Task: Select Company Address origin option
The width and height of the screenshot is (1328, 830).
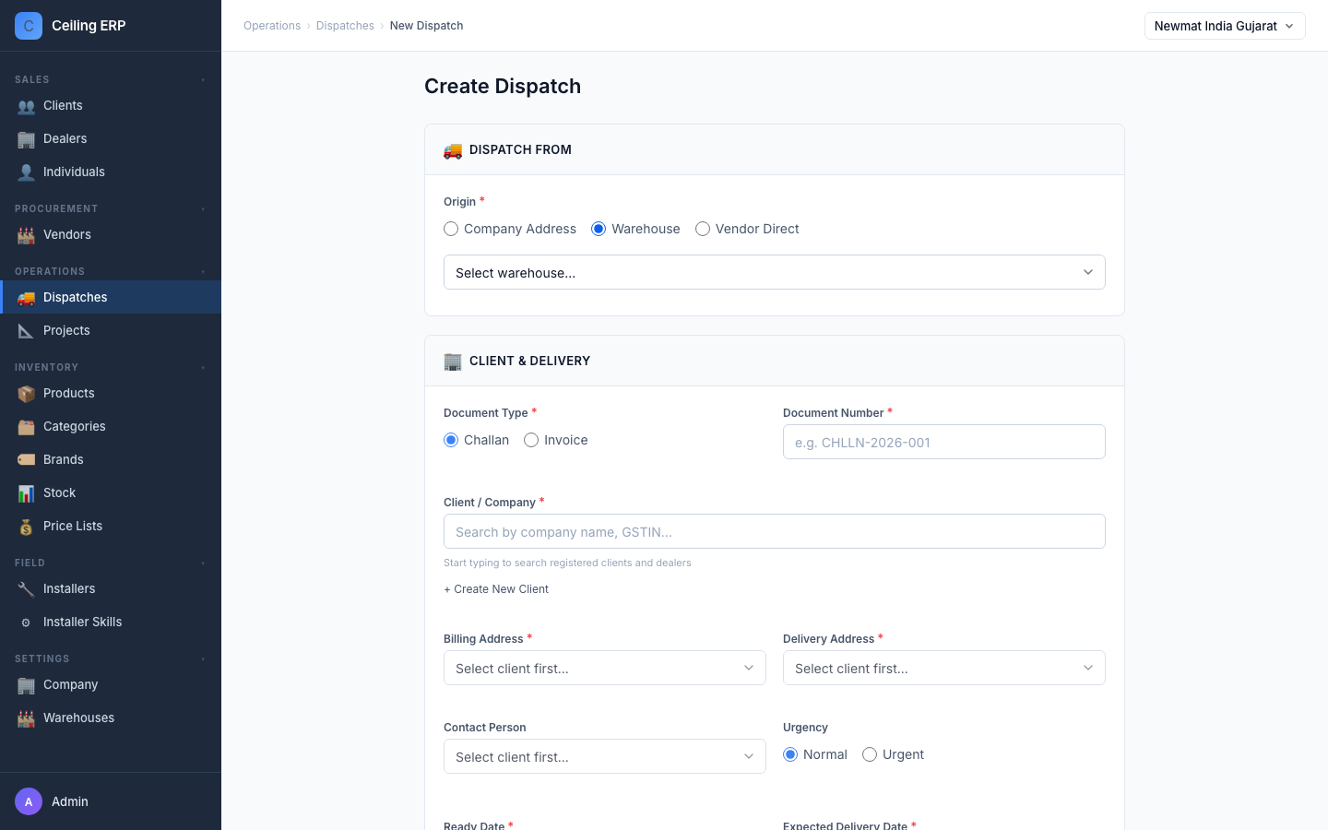Action: click(x=510, y=229)
